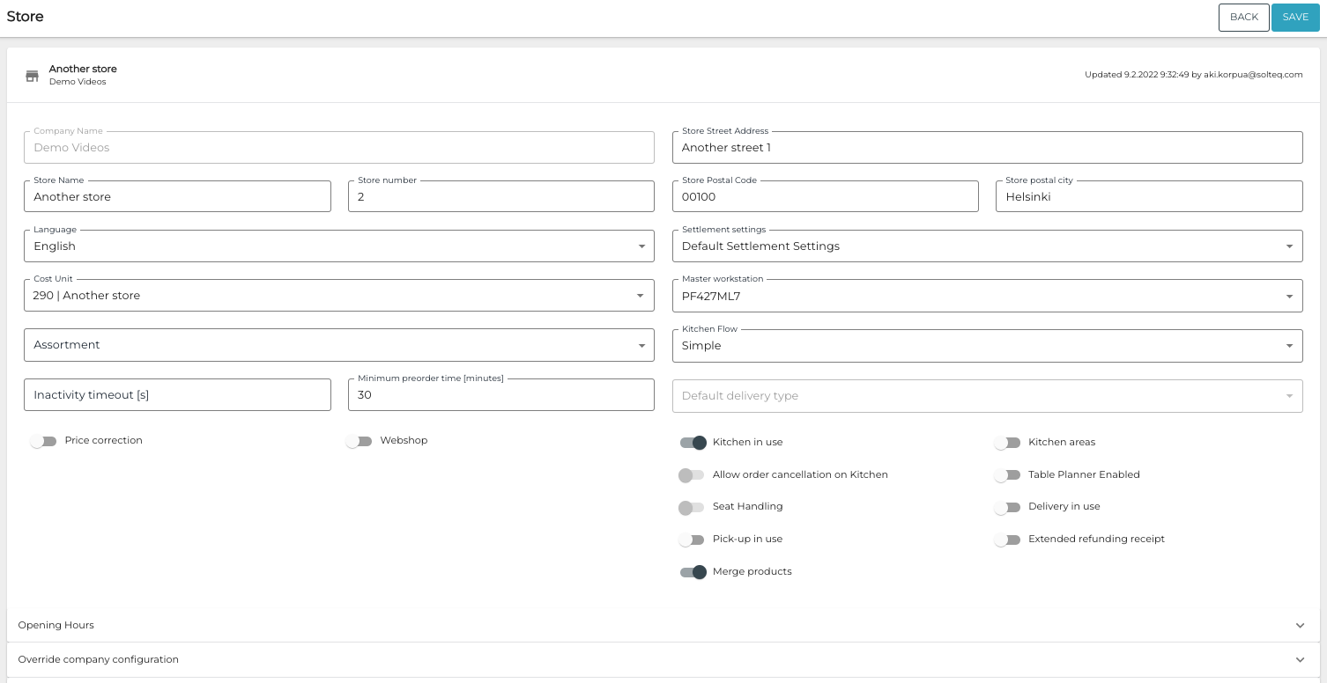The width and height of the screenshot is (1327, 683).
Task: Open the Master workstation dropdown
Action: click(x=1289, y=296)
